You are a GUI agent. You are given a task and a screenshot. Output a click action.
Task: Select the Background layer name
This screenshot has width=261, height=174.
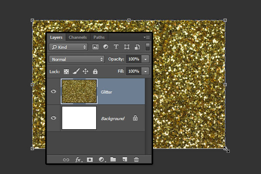[x=113, y=118]
